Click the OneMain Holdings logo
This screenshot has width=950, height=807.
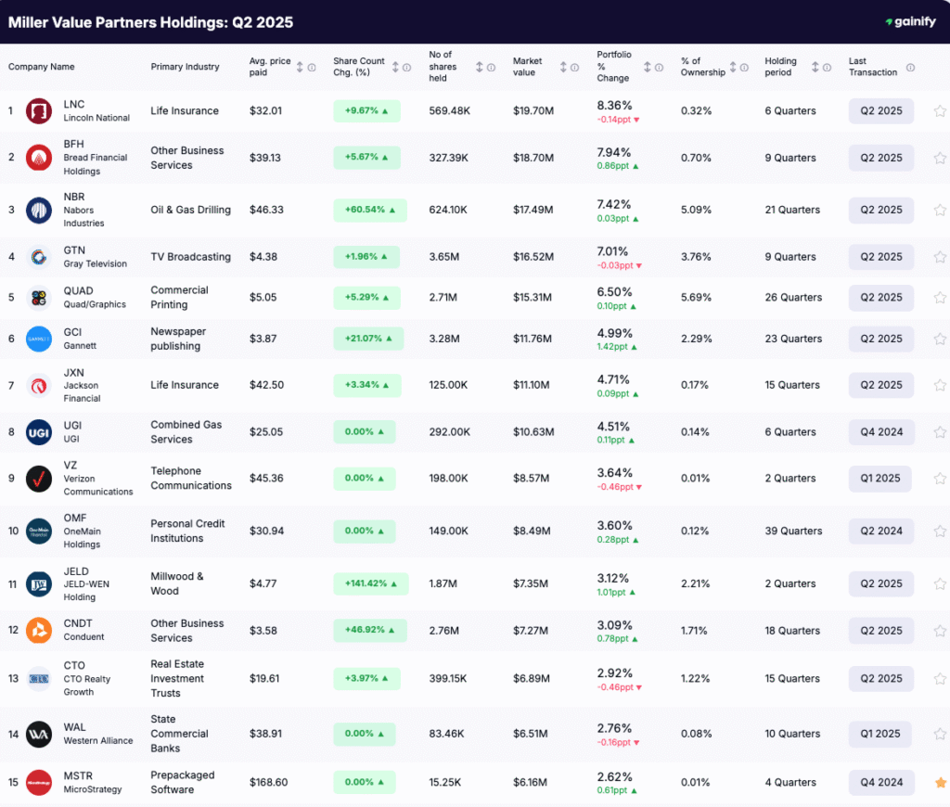pos(39,532)
